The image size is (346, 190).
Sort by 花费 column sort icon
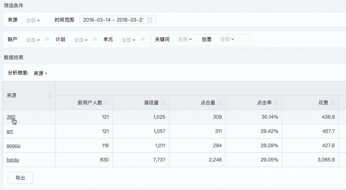[x=333, y=103]
